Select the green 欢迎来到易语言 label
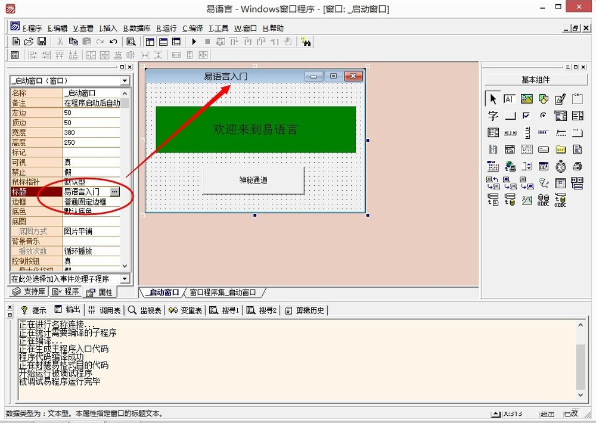Image resolution: width=596 pixels, height=423 pixels. 256,130
